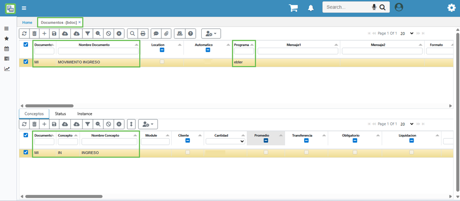
Task: Click the print icon in Documentos toolbar
Action: point(143,33)
